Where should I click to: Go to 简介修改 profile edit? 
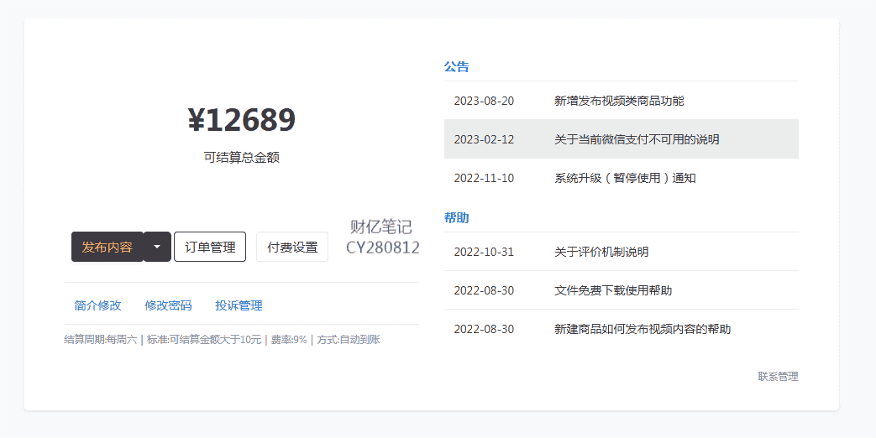tap(97, 305)
